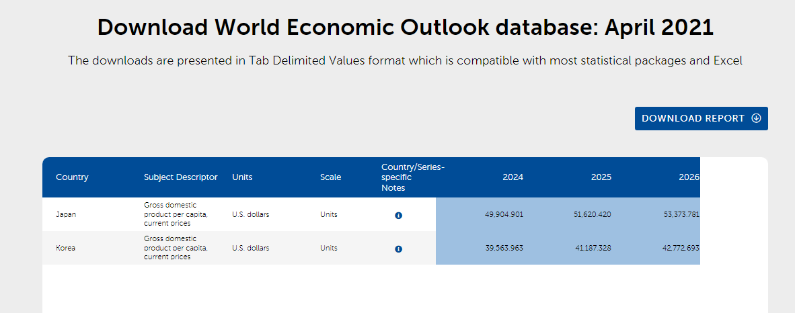Click the Country column header
Screen dimensions: 795x313
pyautogui.click(x=72, y=177)
